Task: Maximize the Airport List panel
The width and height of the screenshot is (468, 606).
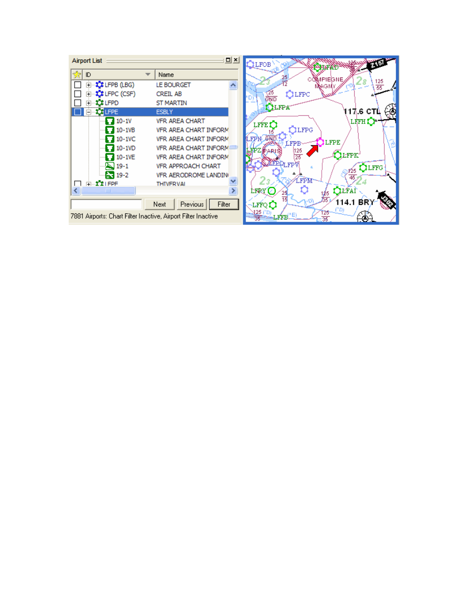Action: point(228,60)
